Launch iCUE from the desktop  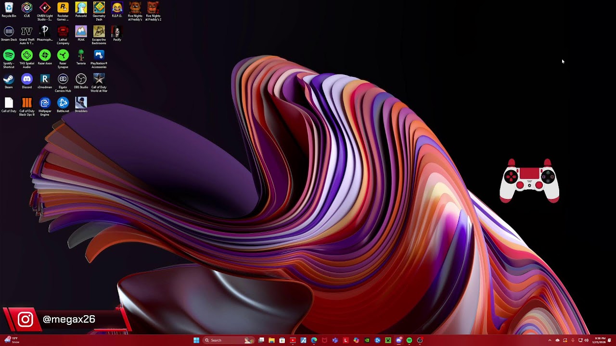[27, 11]
